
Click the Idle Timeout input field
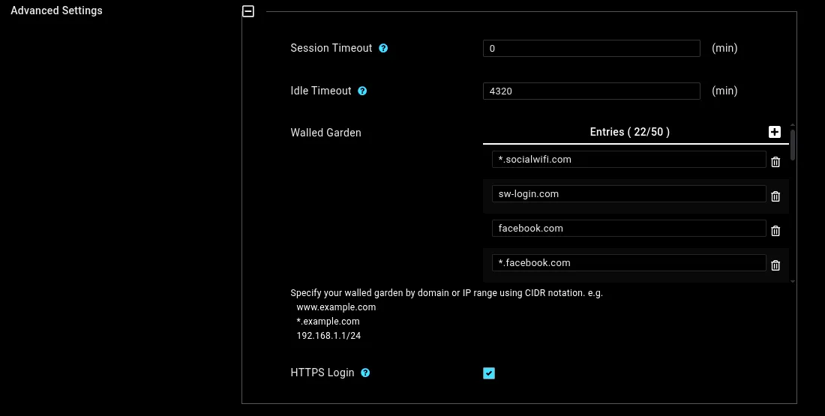(x=591, y=91)
